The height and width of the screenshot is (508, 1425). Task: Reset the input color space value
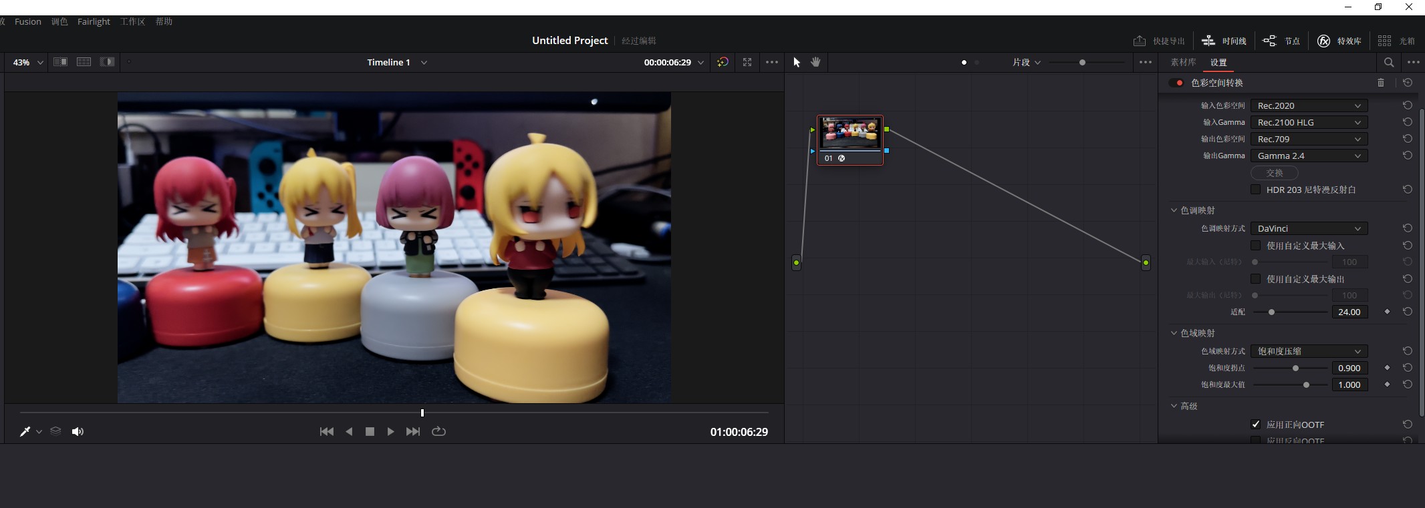(1408, 105)
